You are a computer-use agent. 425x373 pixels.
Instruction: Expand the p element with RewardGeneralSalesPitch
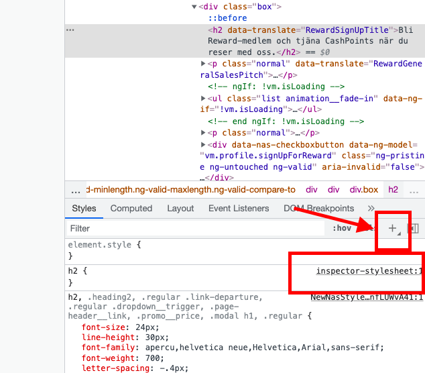(204, 63)
